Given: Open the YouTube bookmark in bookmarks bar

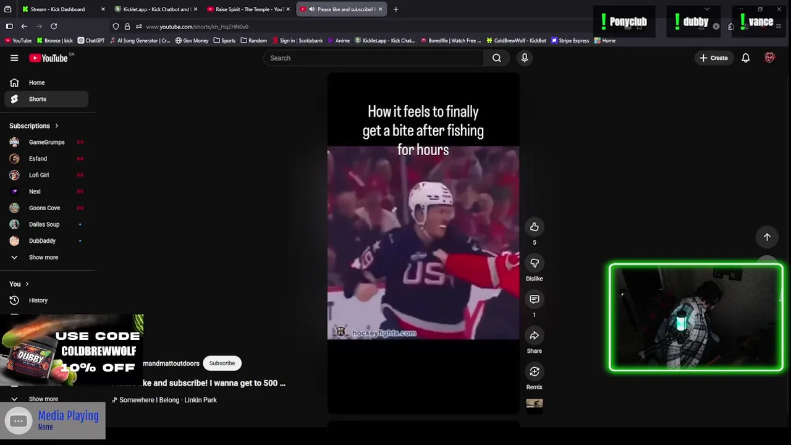Looking at the screenshot, I should point(18,41).
